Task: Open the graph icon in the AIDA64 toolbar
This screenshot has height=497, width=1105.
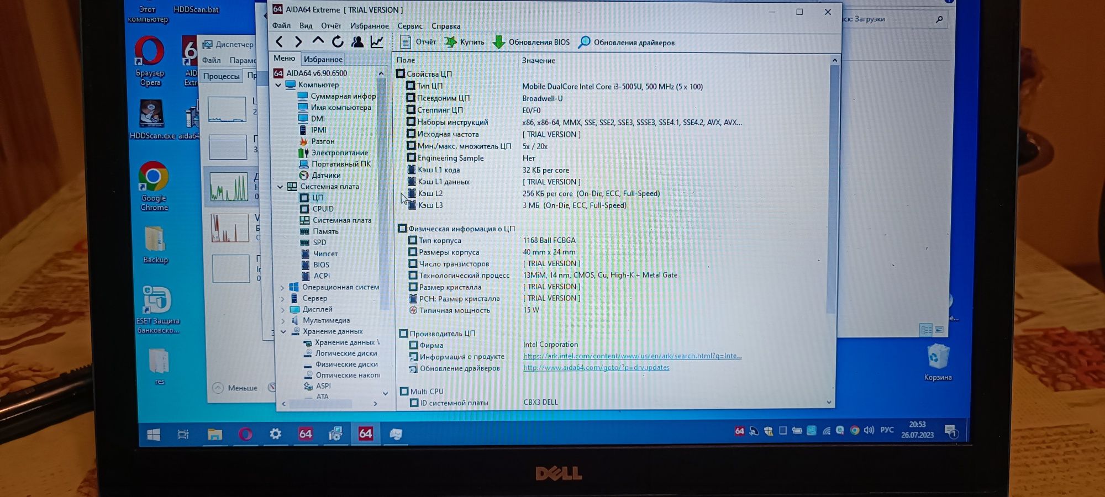Action: point(377,41)
